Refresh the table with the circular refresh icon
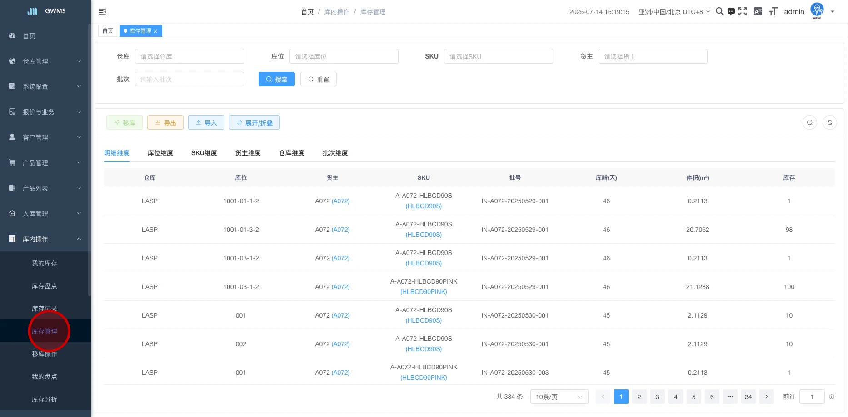848x417 pixels. [x=829, y=123]
